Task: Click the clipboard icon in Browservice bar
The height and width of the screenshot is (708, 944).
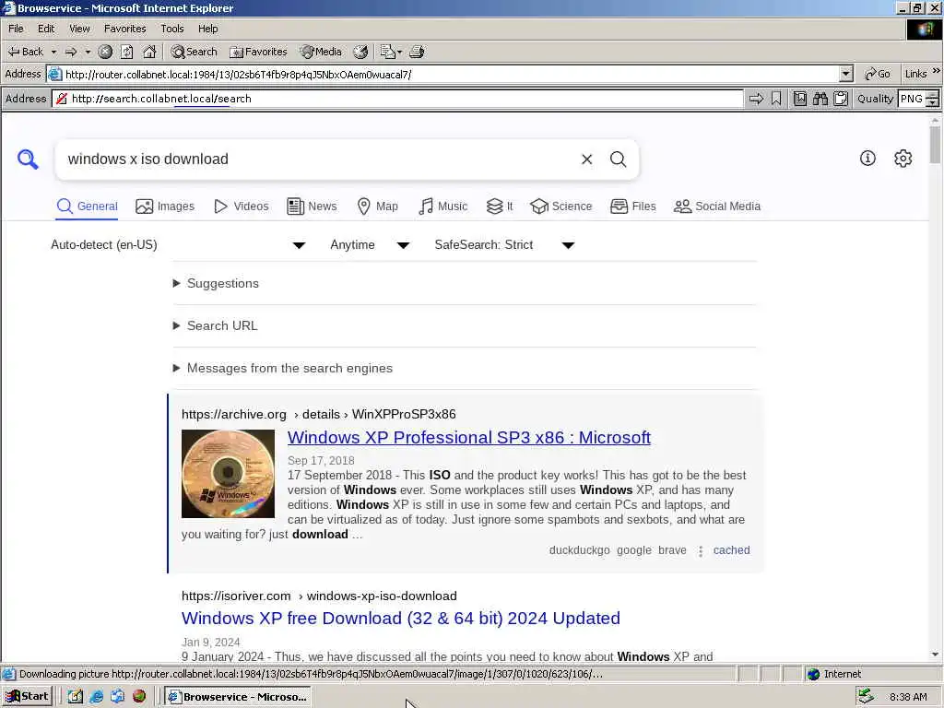Action: (841, 99)
